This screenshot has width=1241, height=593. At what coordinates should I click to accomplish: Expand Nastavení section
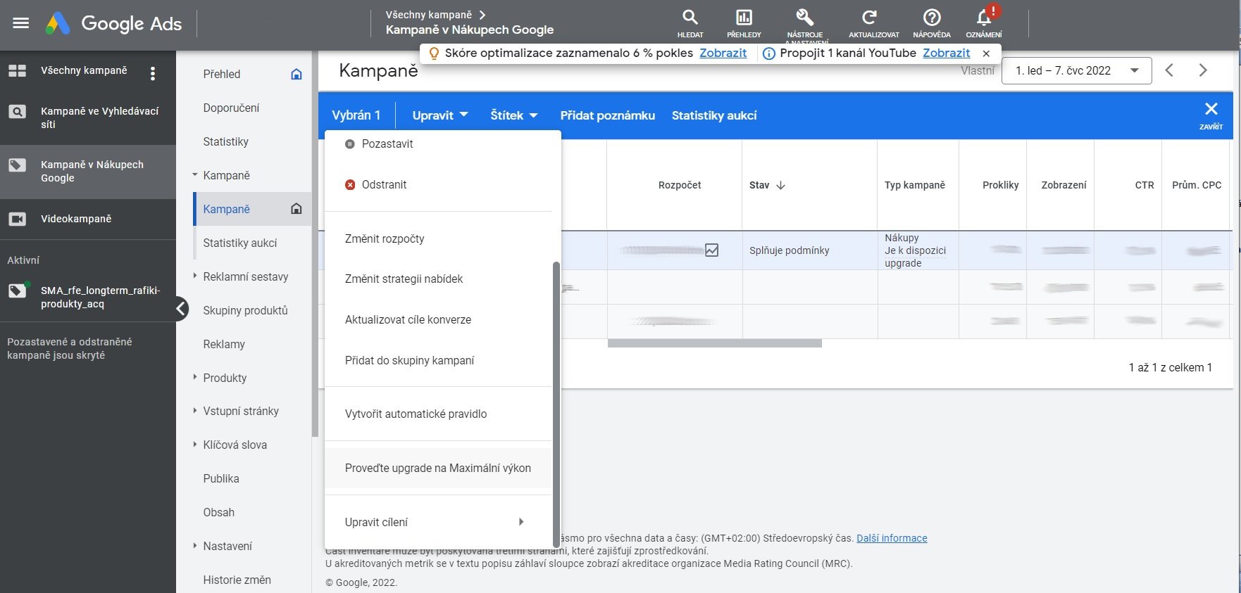195,546
